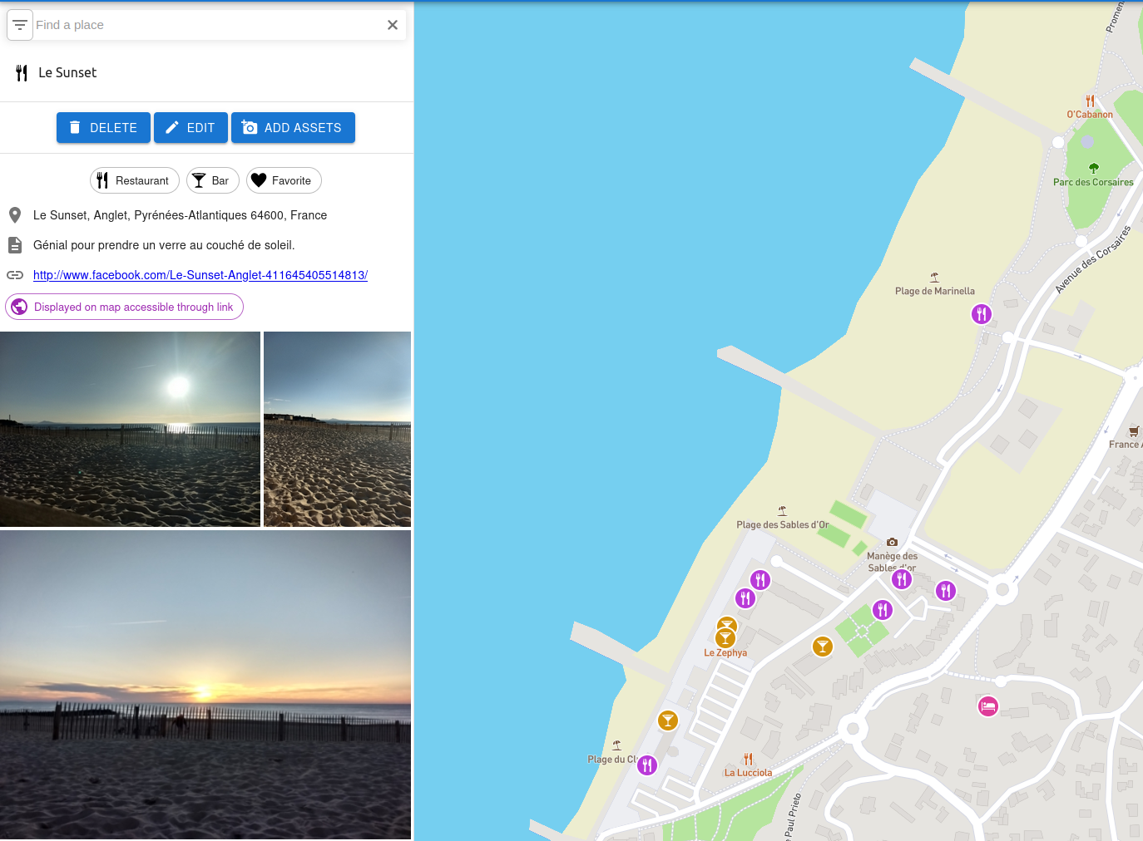This screenshot has height=841, width=1143.
Task: Open the top-left sun over beach photo
Action: pyautogui.click(x=130, y=429)
